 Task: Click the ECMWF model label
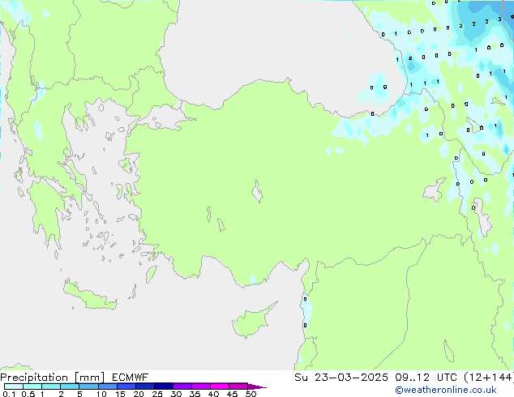[125, 378]
